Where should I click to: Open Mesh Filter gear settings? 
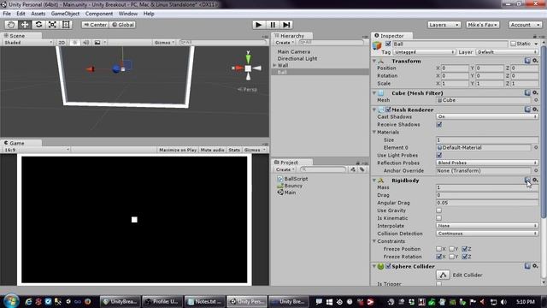(535, 93)
